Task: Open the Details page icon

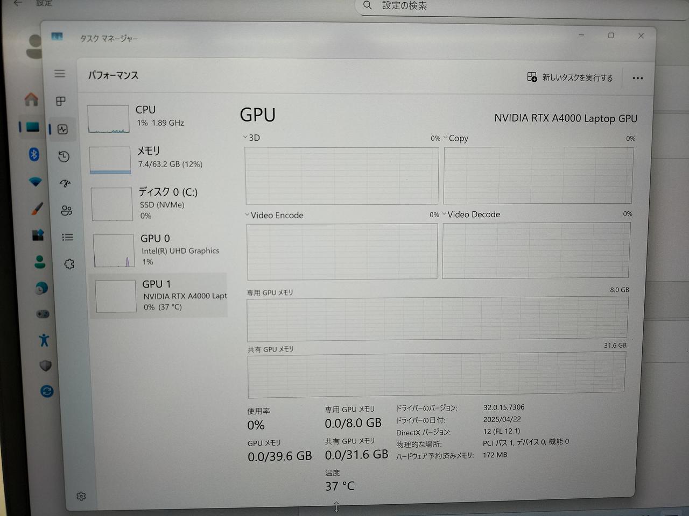Action: tap(67, 237)
